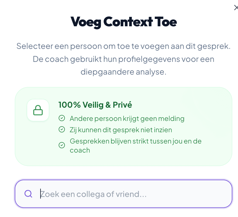Select text 'Zij kunnen dit gesprek niet inzien'
This screenshot has height=217, width=238.
(x=121, y=130)
